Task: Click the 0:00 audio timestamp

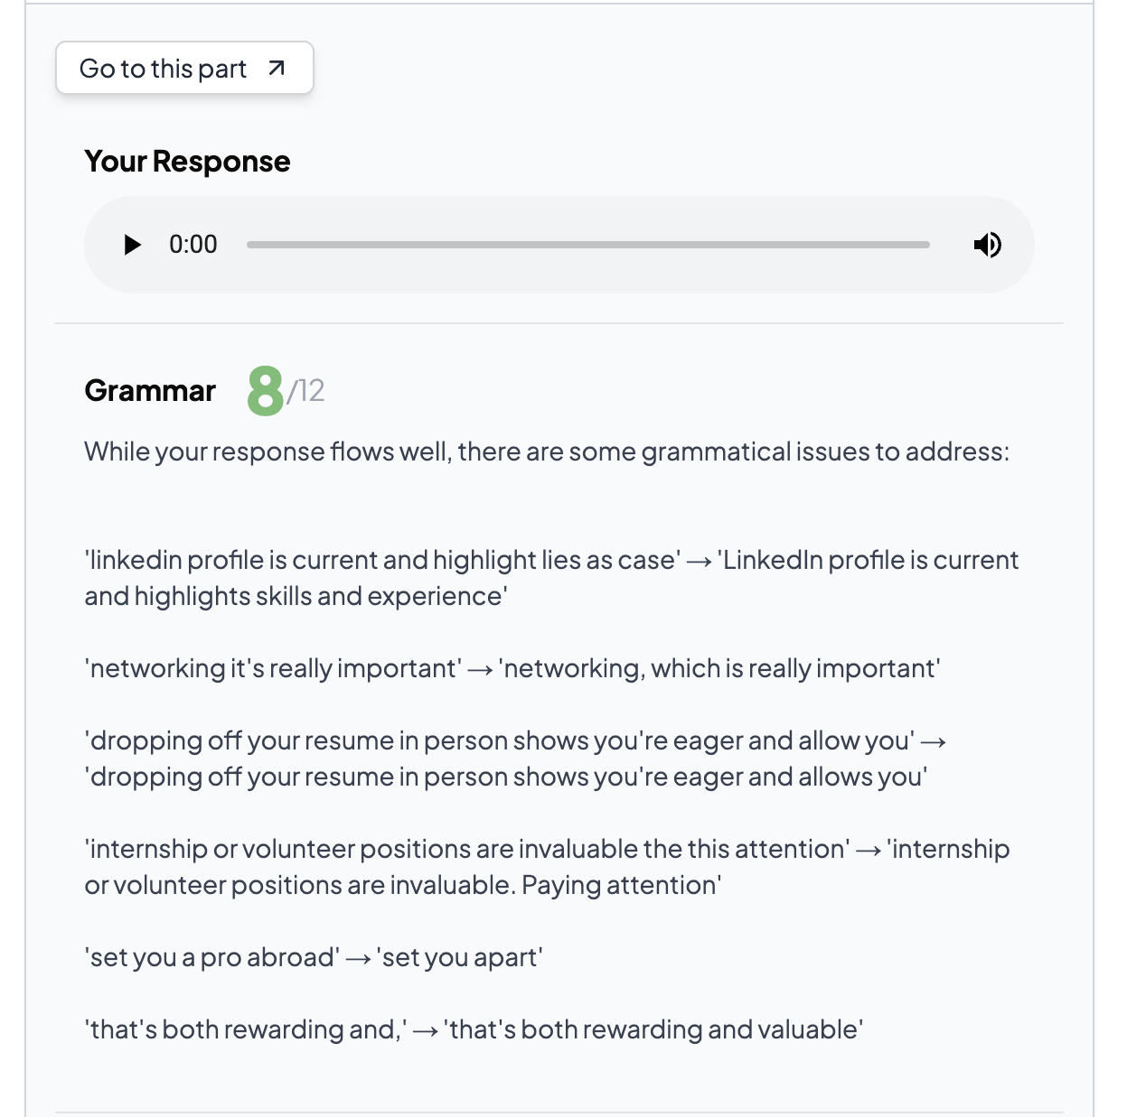Action: [x=193, y=245]
